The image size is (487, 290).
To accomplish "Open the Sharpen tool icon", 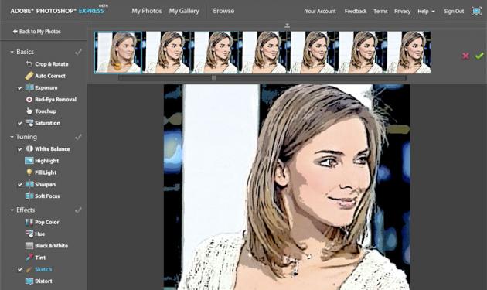I will pyautogui.click(x=29, y=184).
